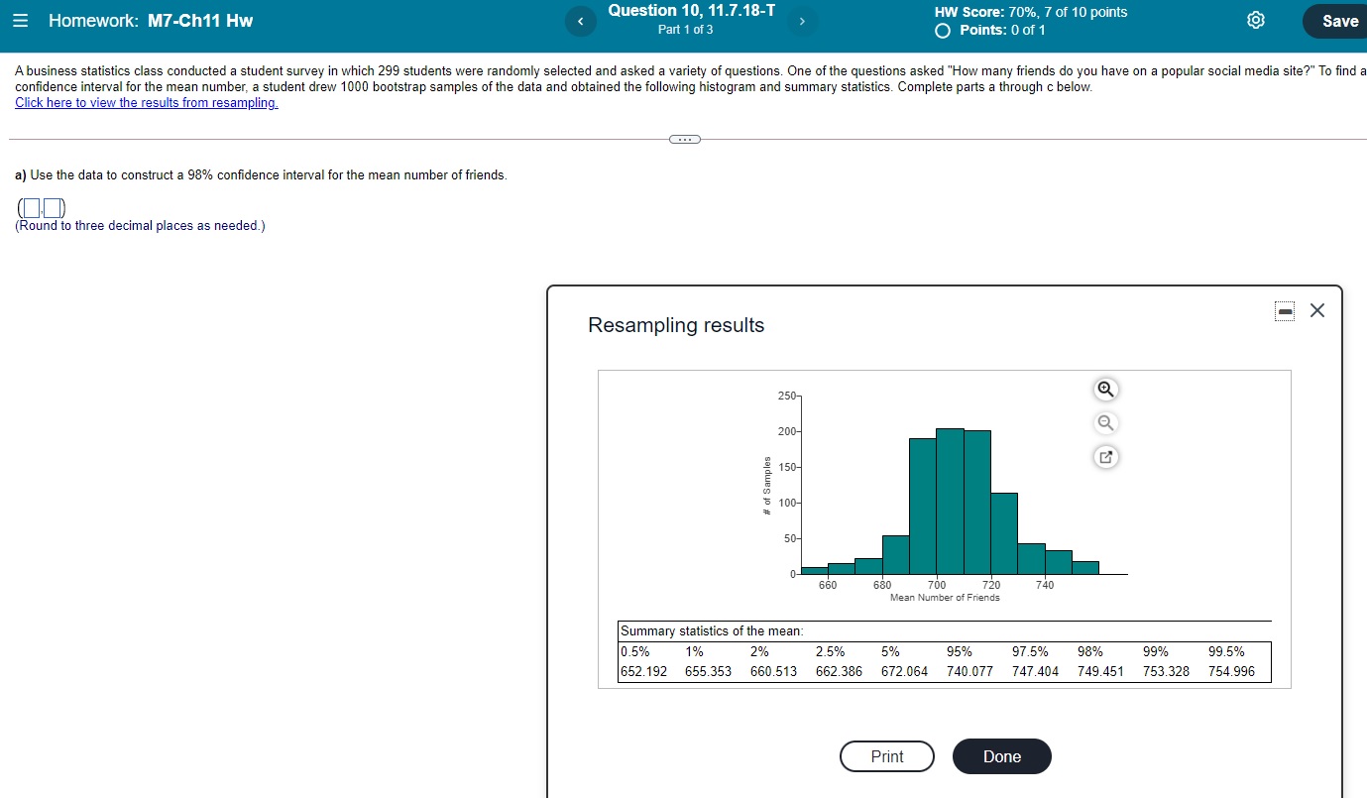Click the 'Summary statistics of the mean' label
This screenshot has width=1367, height=798.
(x=712, y=631)
